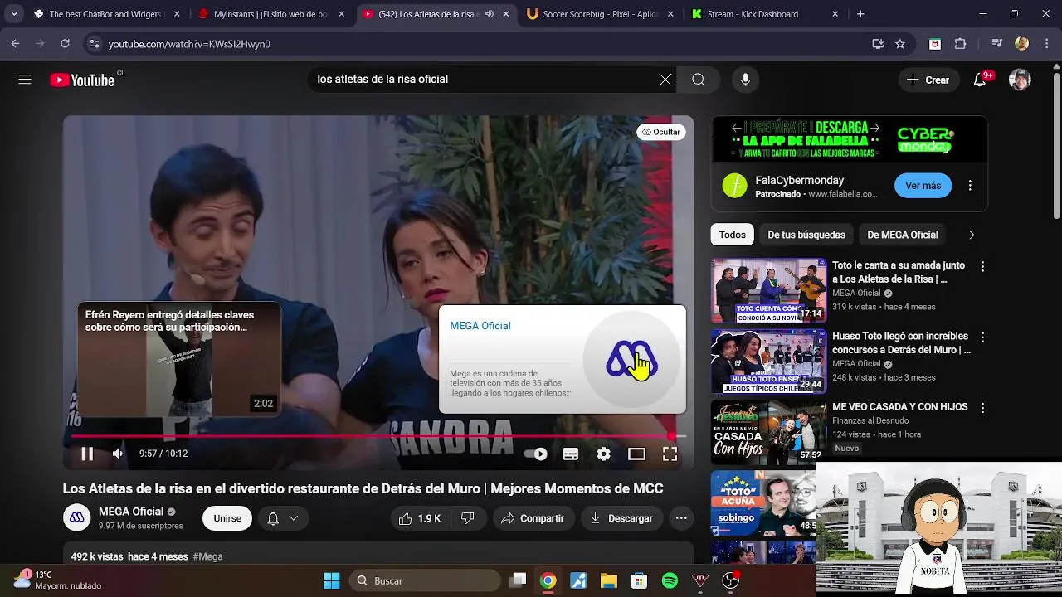The height and width of the screenshot is (597, 1062).
Task: Open menu for 'Toto le canta' video
Action: [982, 267]
